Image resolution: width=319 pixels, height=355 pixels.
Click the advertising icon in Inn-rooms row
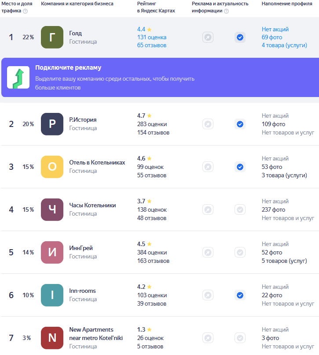(208, 295)
